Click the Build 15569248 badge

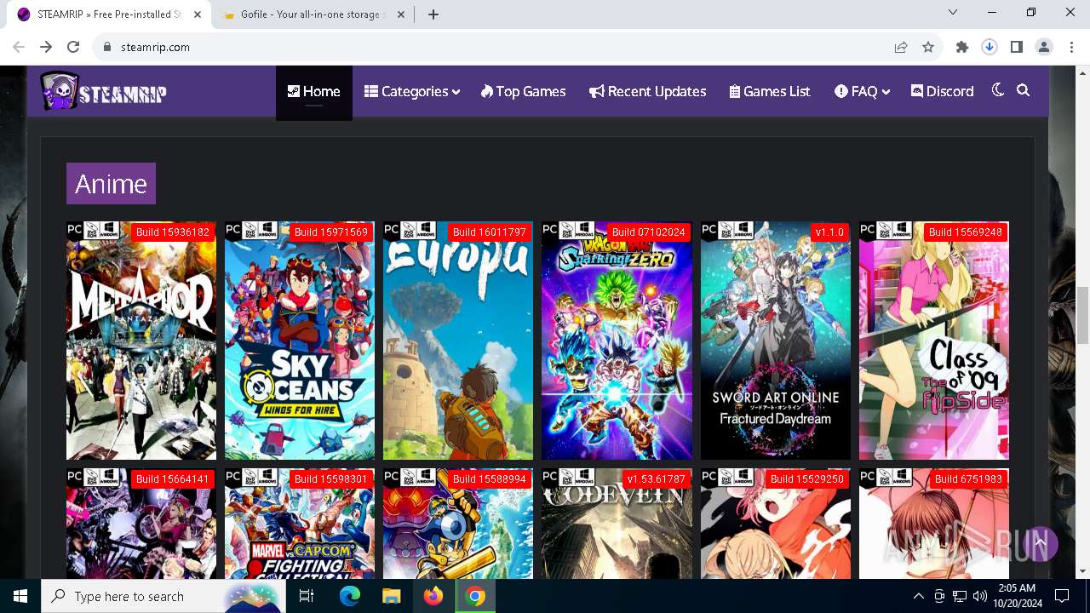[966, 232]
